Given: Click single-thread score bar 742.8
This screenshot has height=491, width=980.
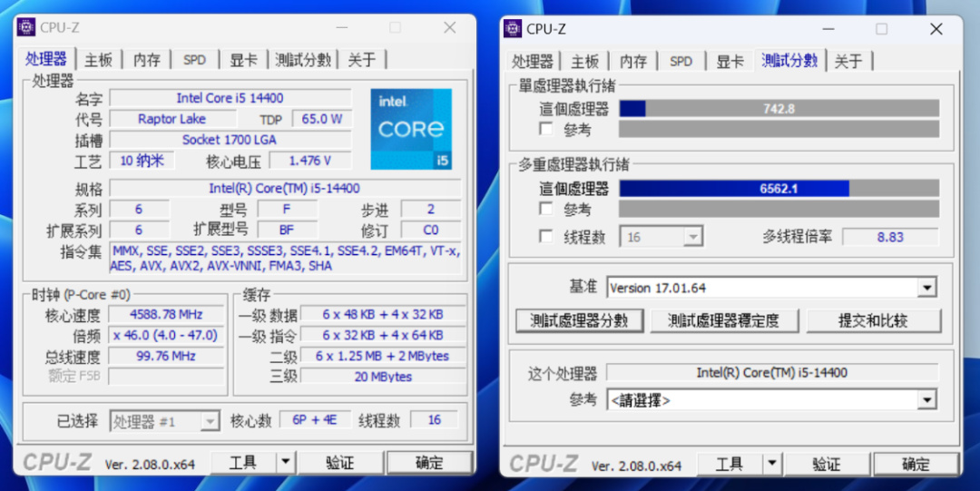Looking at the screenshot, I should [779, 108].
